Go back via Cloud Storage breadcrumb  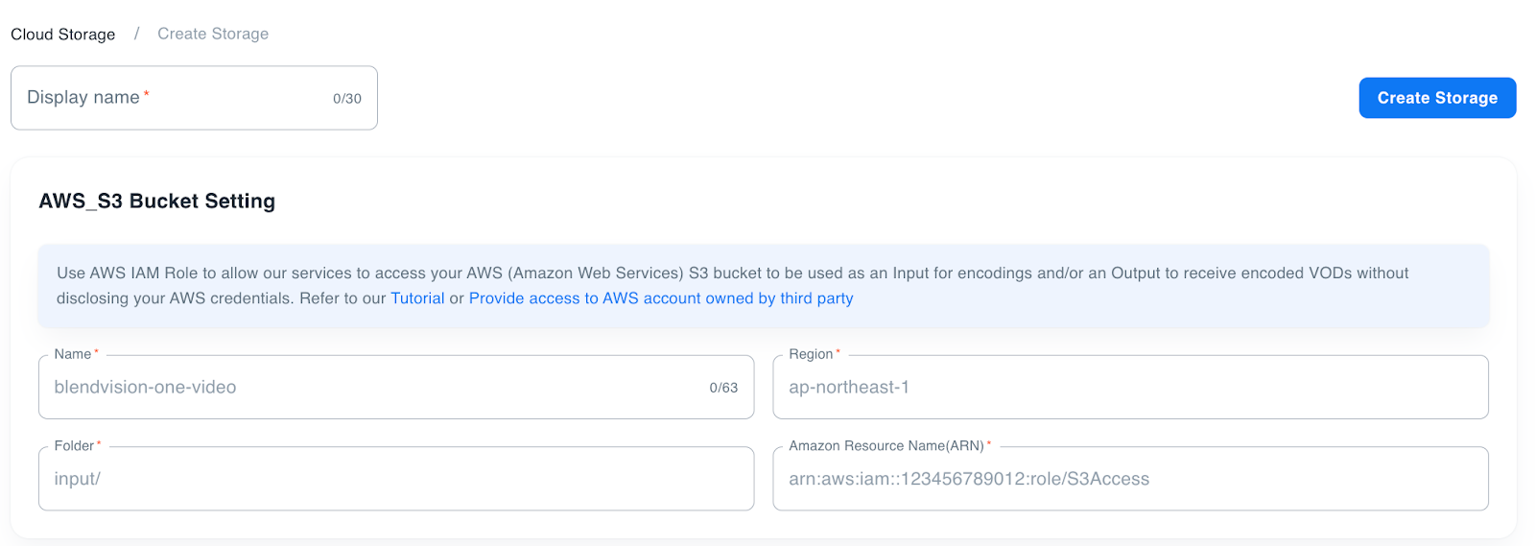point(63,35)
